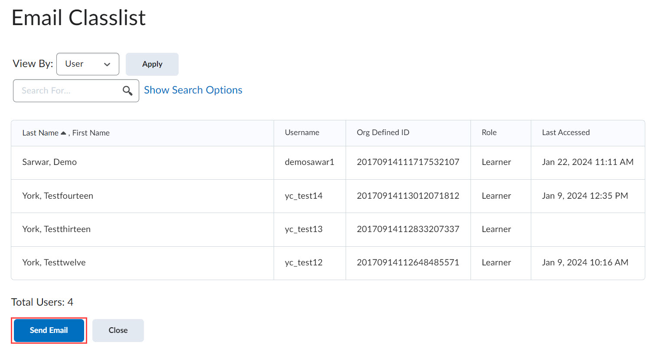The image size is (670, 355).
Task: Click the Last Accessed column header
Action: [565, 132]
